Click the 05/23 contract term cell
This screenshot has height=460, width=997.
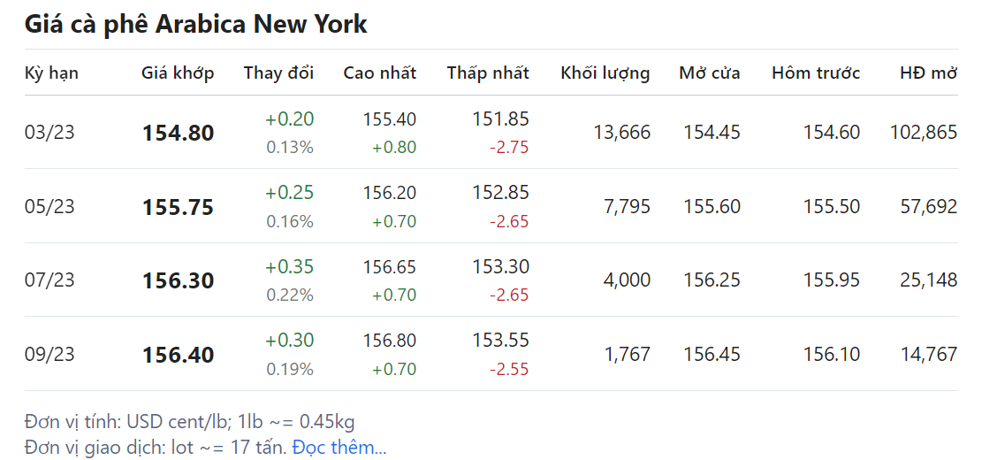49,207
